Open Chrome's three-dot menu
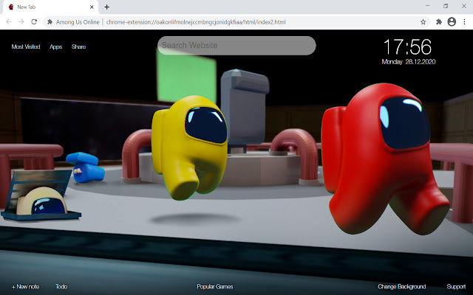This screenshot has height=295, width=473. 465,21
